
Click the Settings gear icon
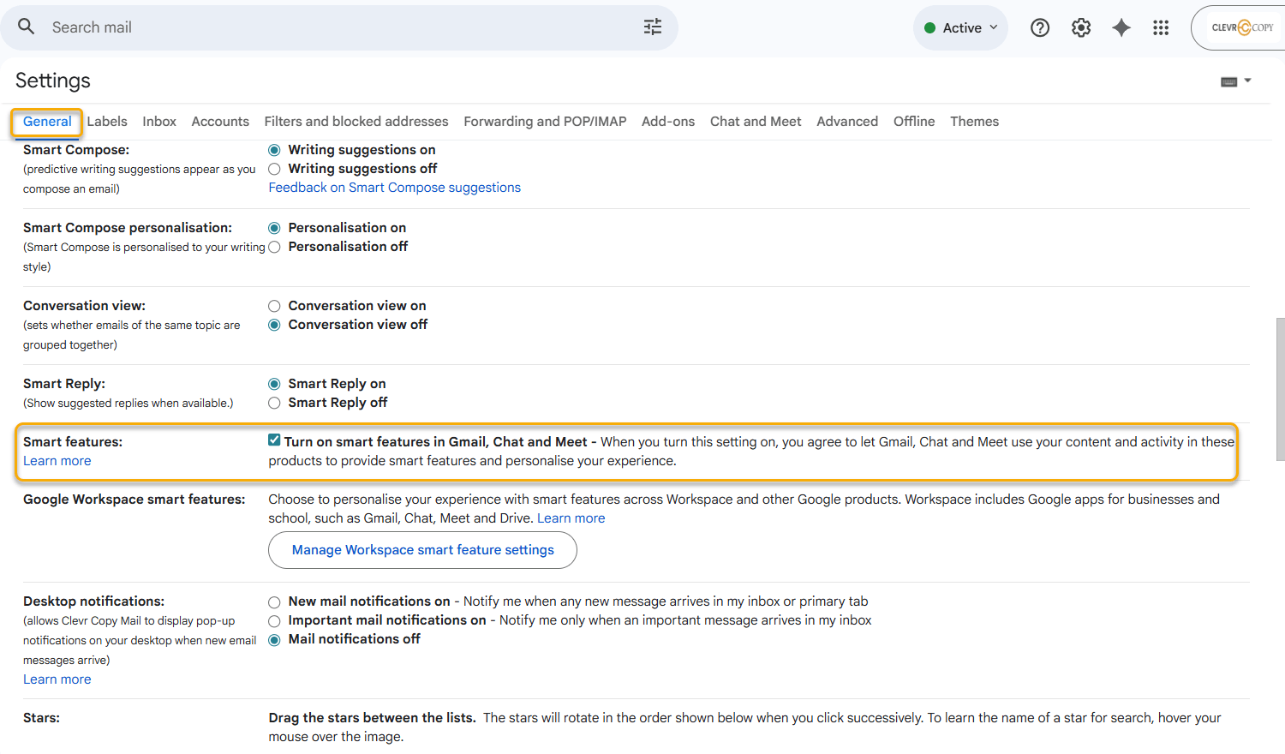coord(1081,27)
